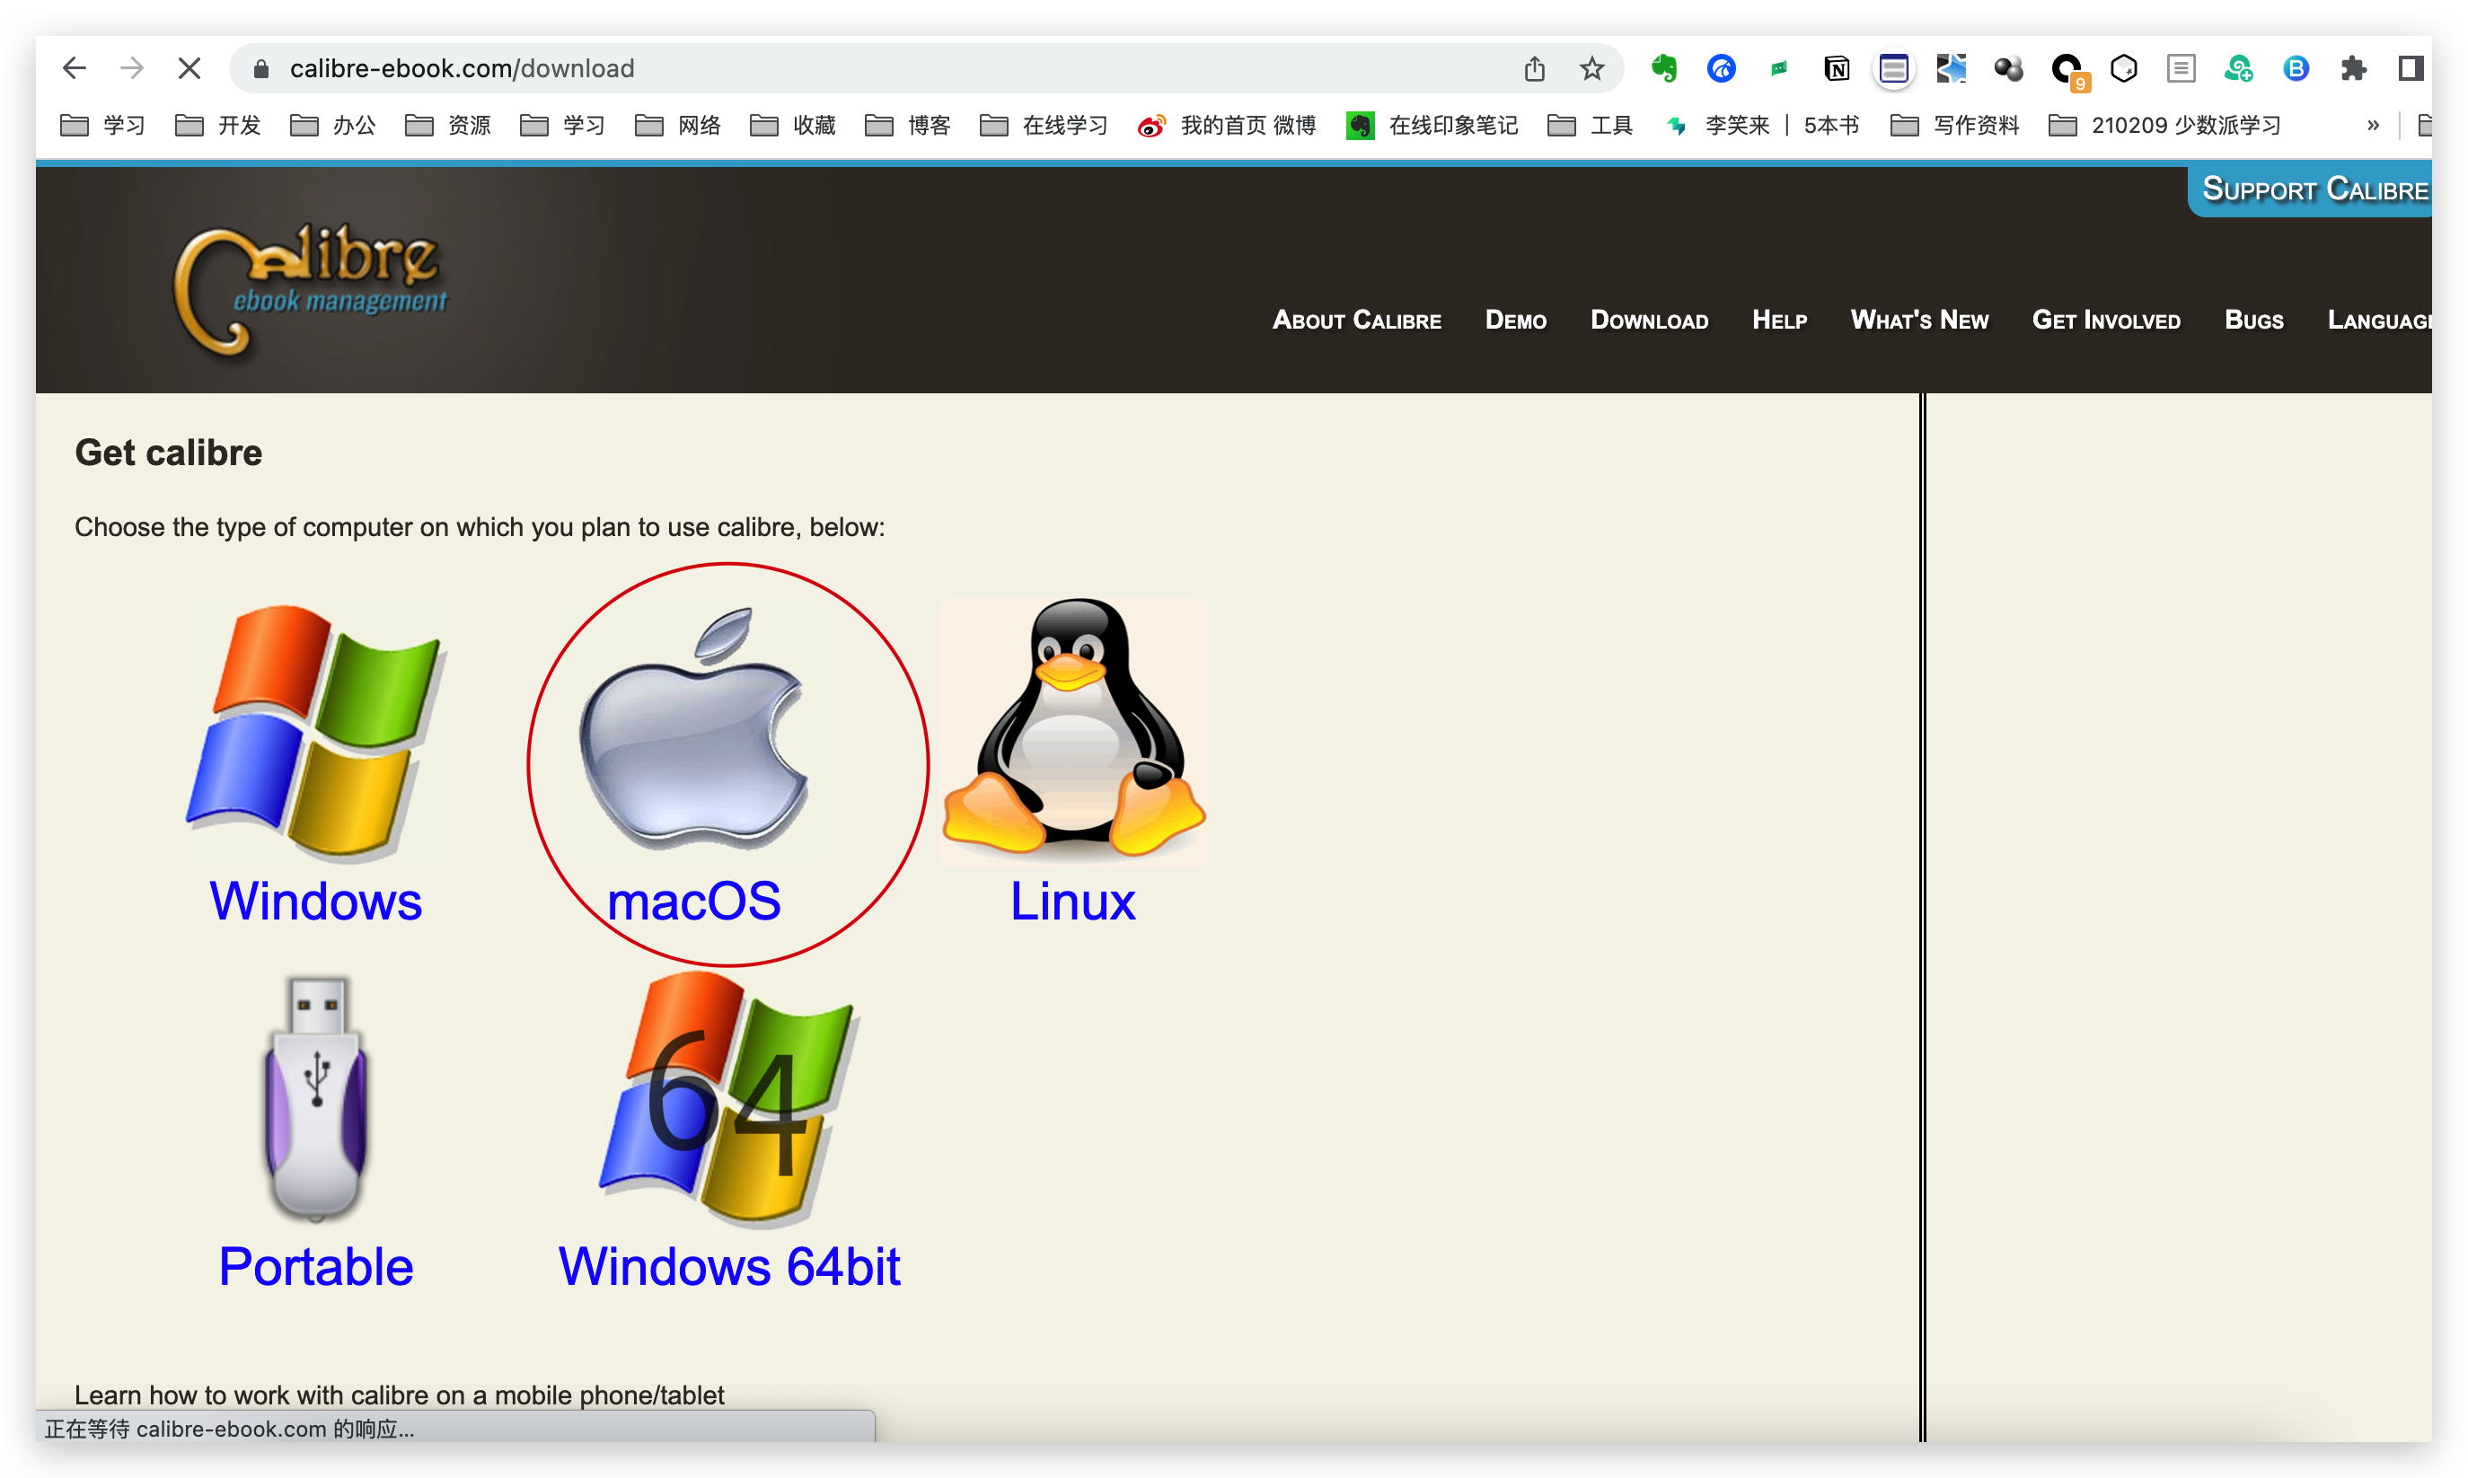Screen dimensions: 2468x1478
Task: Open the Evernote extension icon
Action: point(1663,67)
